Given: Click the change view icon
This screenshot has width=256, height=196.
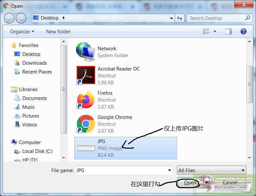Looking at the screenshot, I should (206, 31).
